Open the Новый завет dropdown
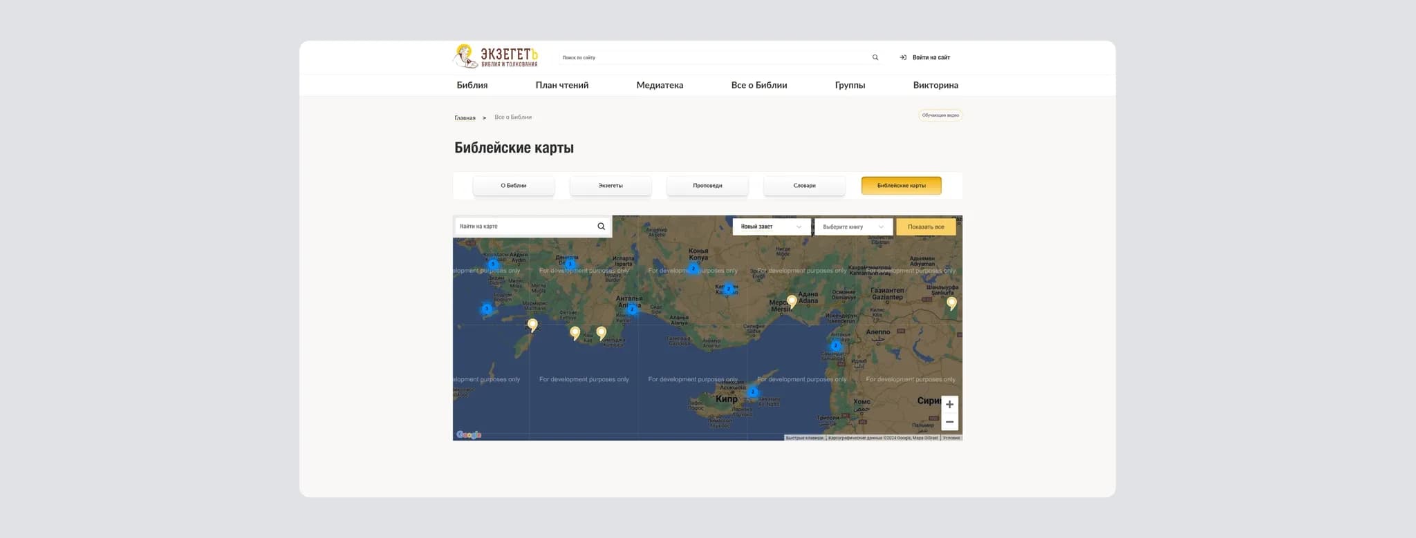This screenshot has height=538, width=1416. (x=771, y=227)
